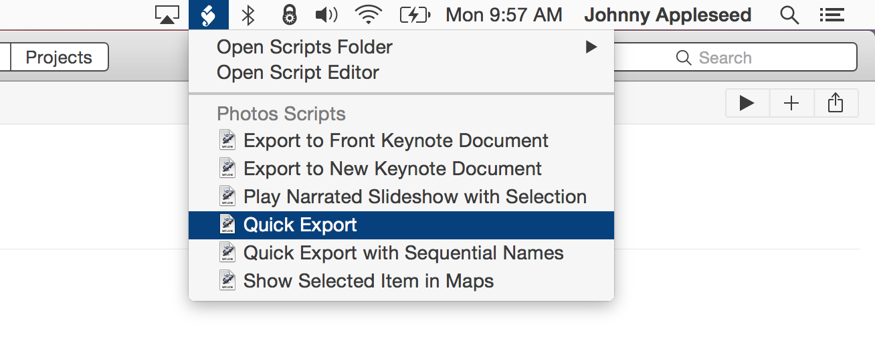The image size is (875, 345).
Task: Click script icon beside Export to New Keynote
Action: pyautogui.click(x=227, y=169)
